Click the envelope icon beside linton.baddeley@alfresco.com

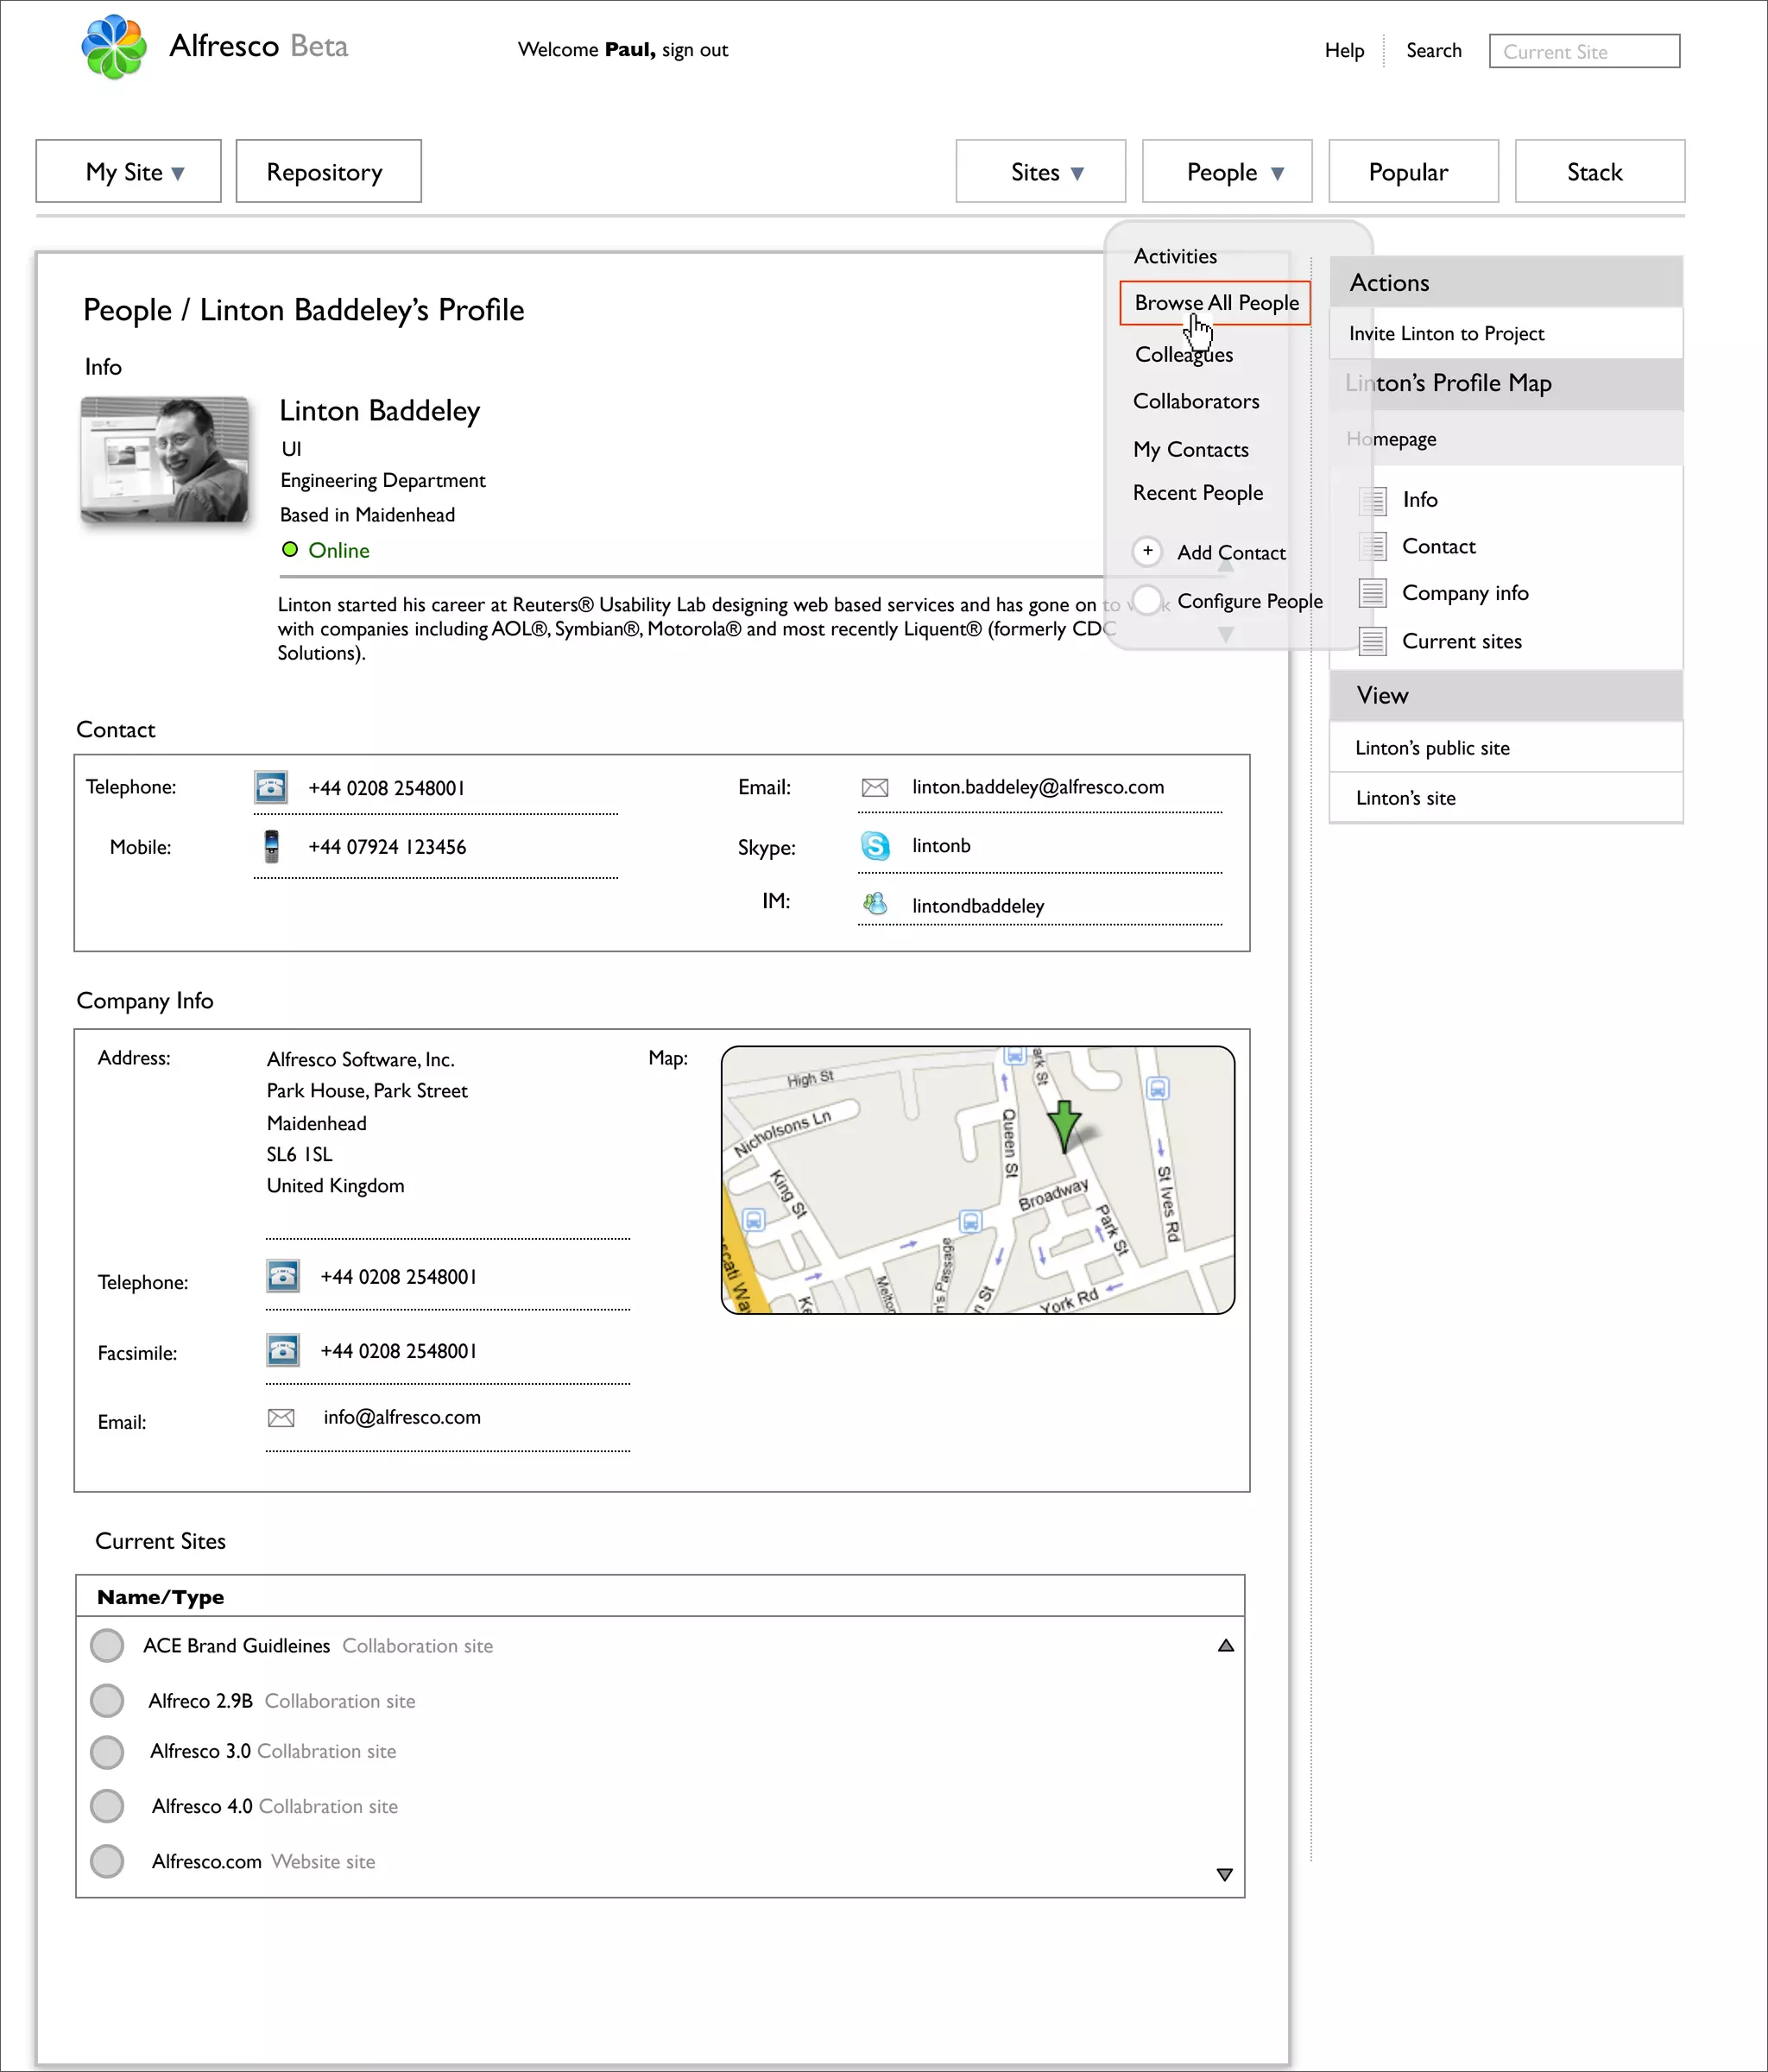point(875,788)
